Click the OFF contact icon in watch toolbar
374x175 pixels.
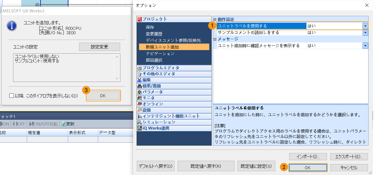click(15, 124)
